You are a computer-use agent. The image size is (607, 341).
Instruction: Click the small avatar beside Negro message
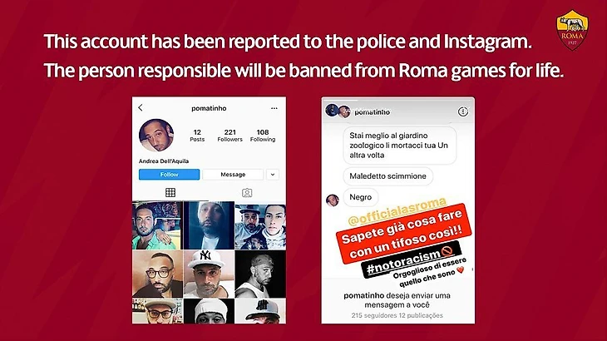332,200
